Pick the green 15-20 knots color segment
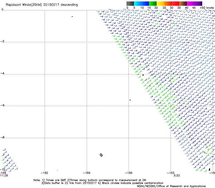Screen dimensions: 215x188 [x=153, y=3]
